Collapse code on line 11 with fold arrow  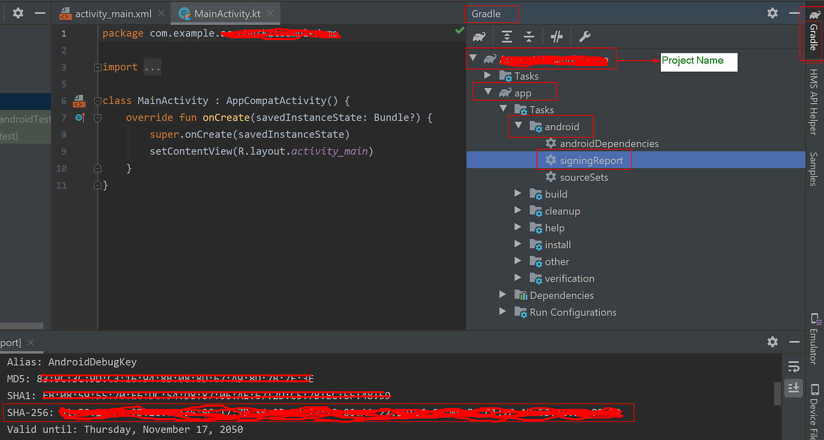pos(98,185)
